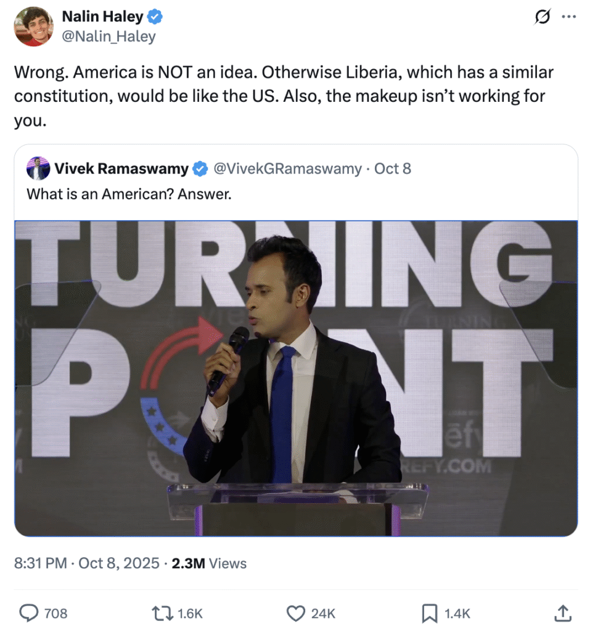Open the three-dot more options menu
This screenshot has height=632, width=590.
(x=568, y=17)
